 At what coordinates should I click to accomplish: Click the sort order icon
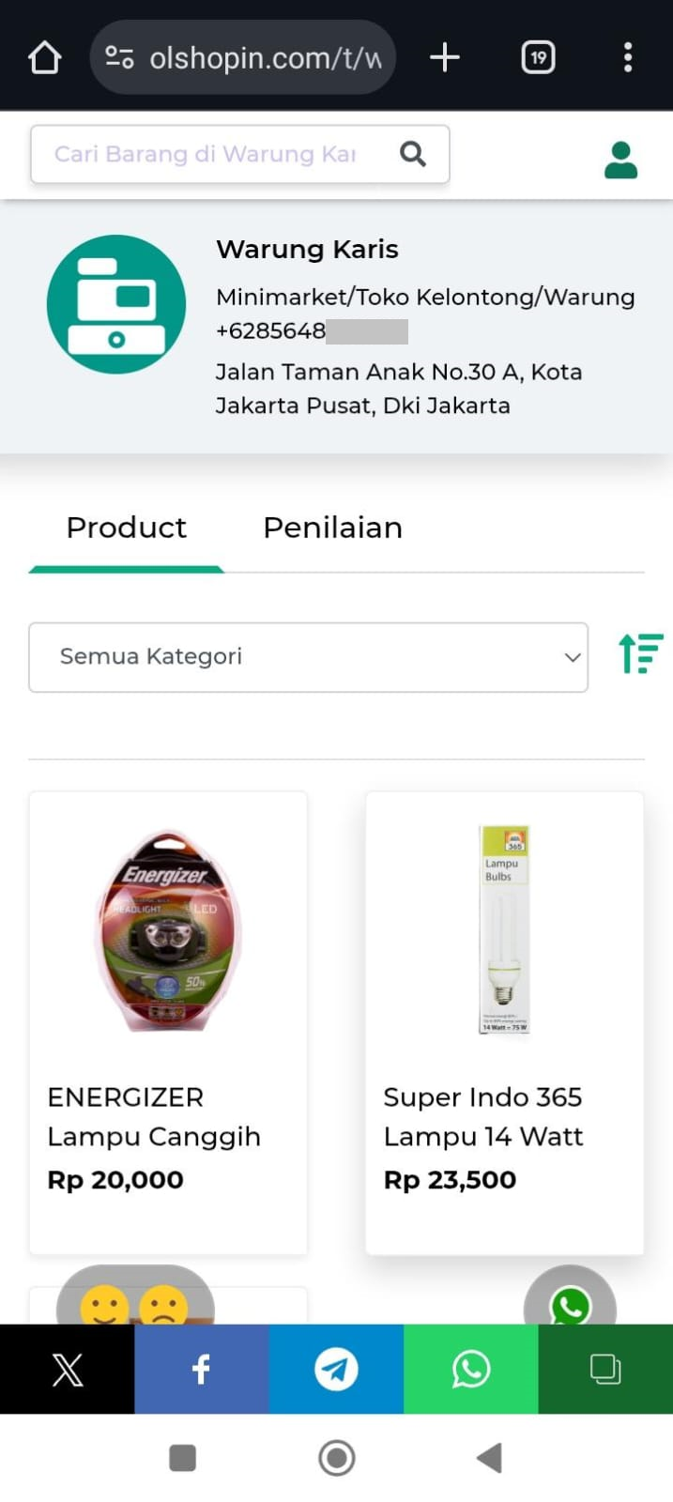(x=640, y=653)
